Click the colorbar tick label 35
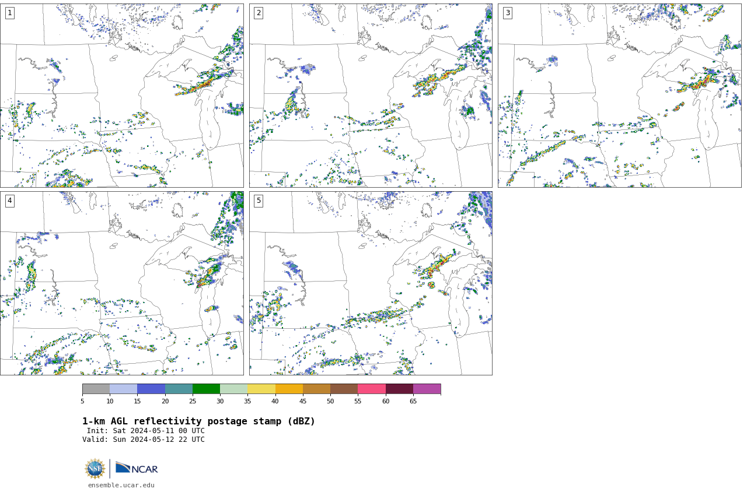 (247, 401)
